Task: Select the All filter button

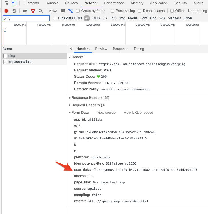Action: pyautogui.click(x=87, y=18)
